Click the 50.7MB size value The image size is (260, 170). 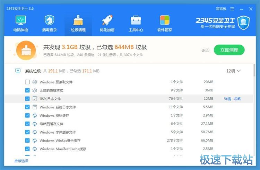tap(207, 132)
